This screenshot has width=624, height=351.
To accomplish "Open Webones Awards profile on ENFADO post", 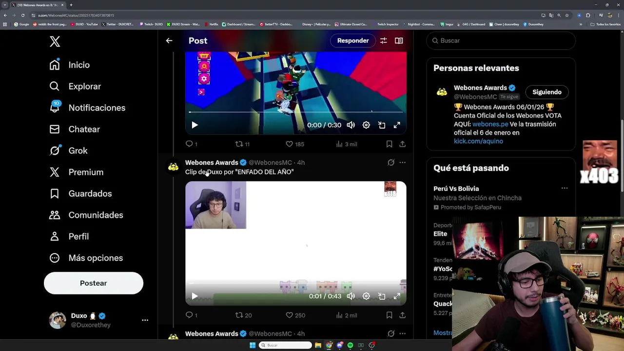I will click(x=212, y=162).
